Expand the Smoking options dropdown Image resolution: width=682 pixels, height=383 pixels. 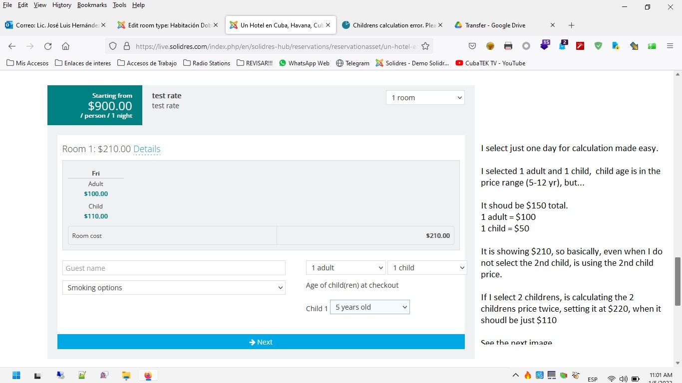[174, 288]
